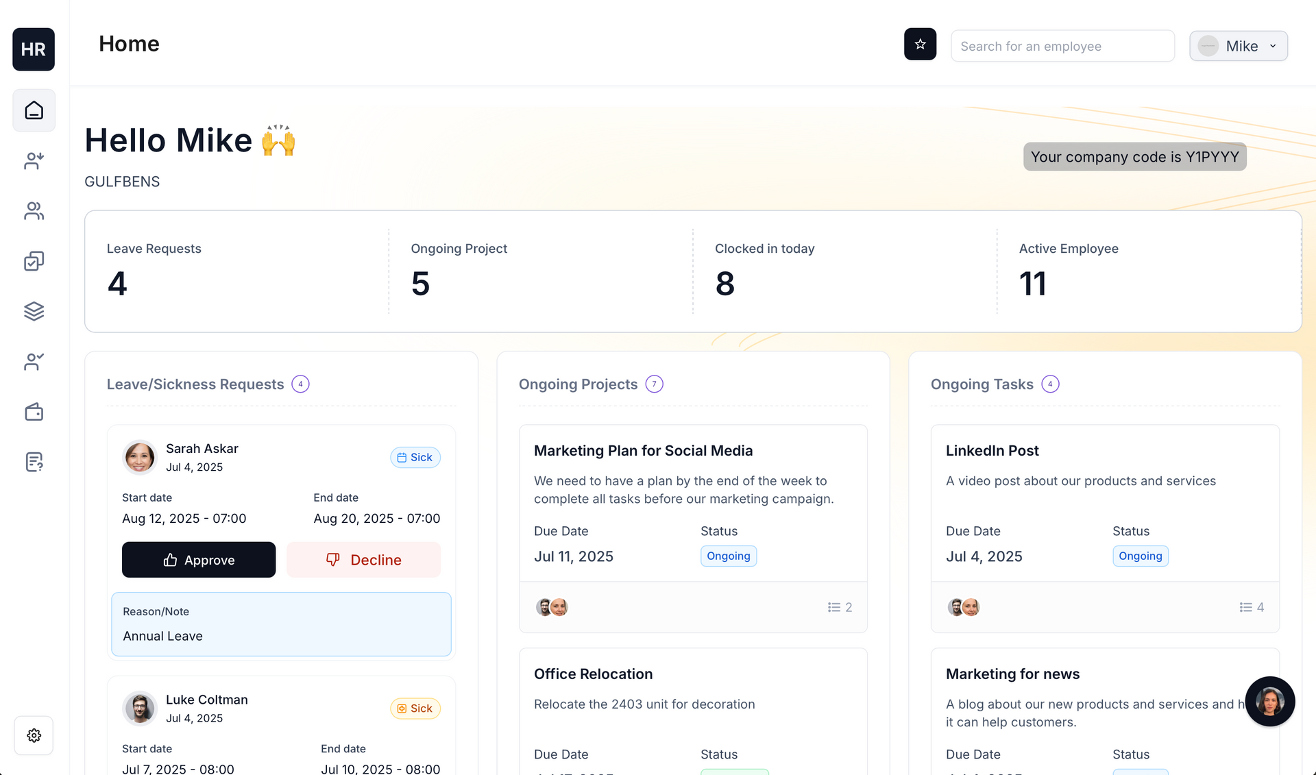Open the tasks checkbox sidebar icon
The height and width of the screenshot is (775, 1316).
(x=34, y=261)
